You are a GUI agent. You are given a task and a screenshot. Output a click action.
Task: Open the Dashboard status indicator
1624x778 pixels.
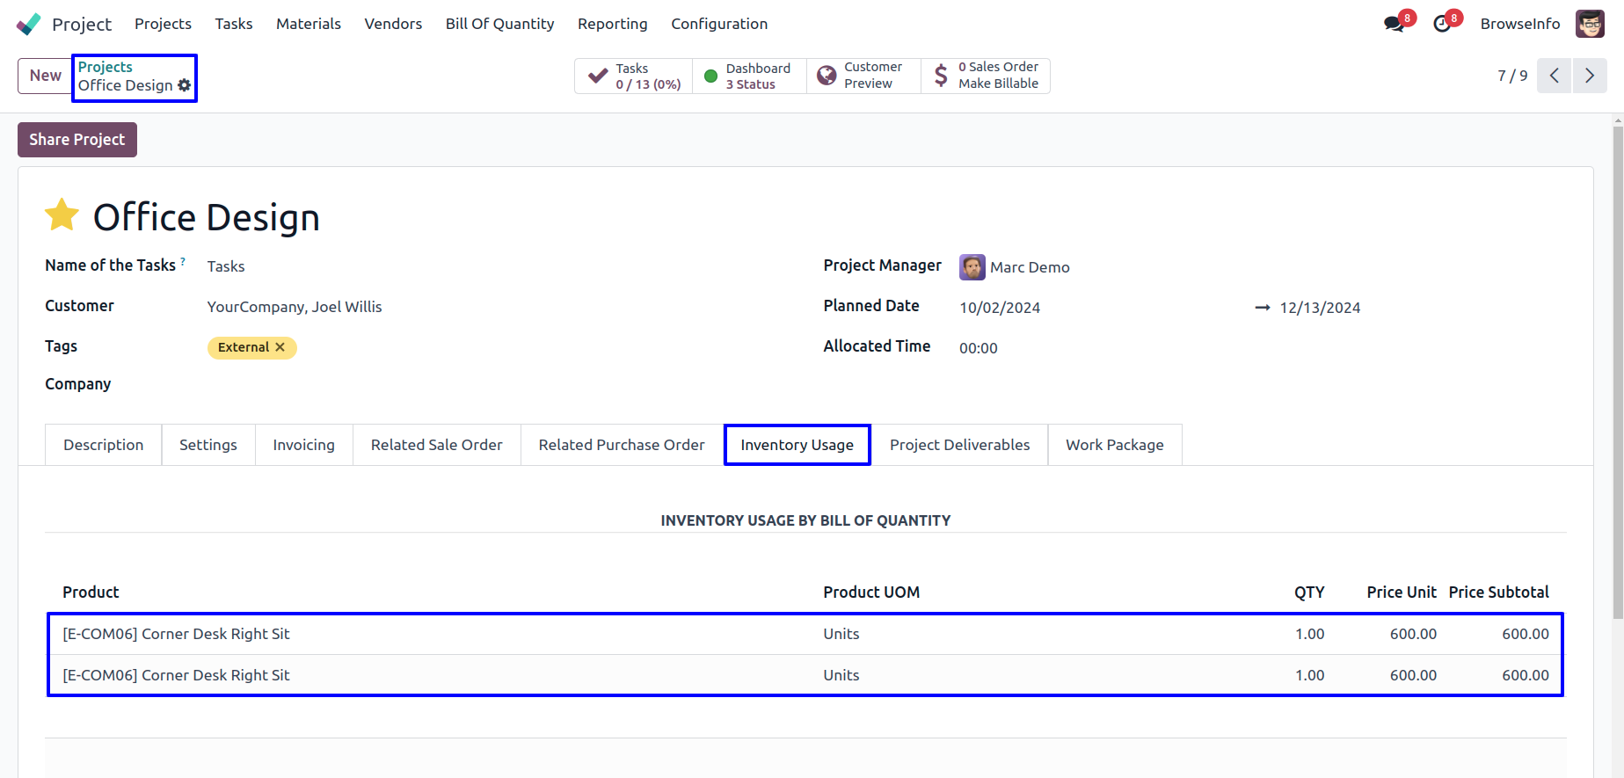point(749,76)
